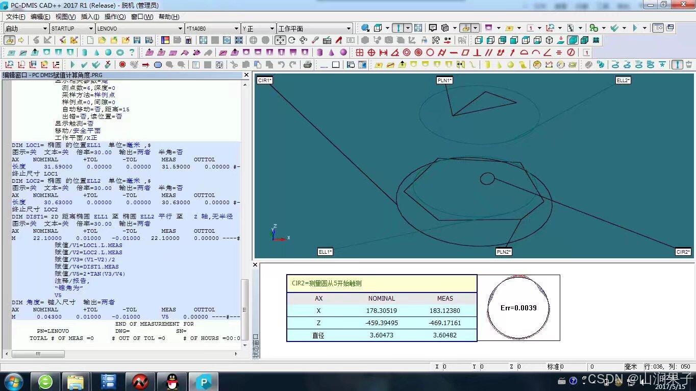Click the edit window horizontal scrollbar thumb

coord(38,354)
